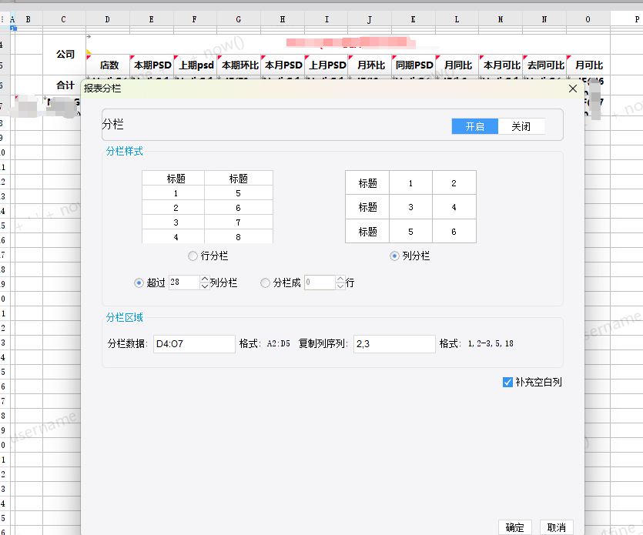Click the 月可比 header cell in the sheet

click(x=588, y=65)
